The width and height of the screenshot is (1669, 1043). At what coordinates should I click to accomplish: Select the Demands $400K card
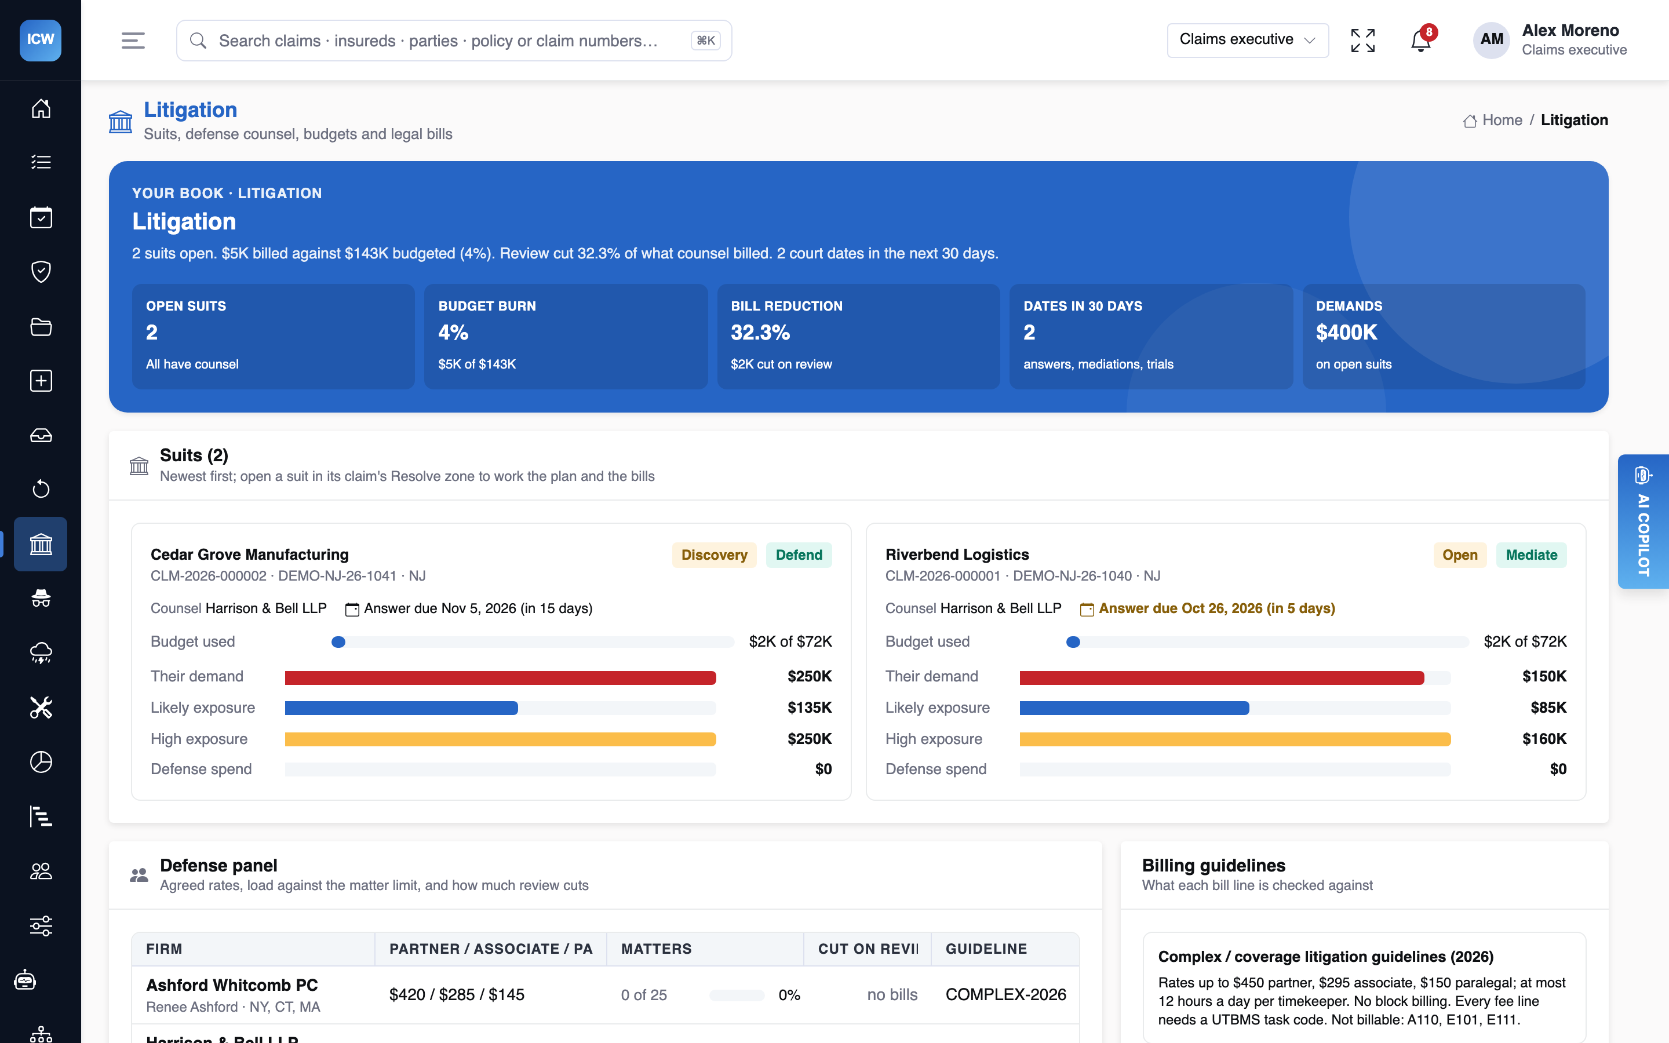click(x=1444, y=337)
